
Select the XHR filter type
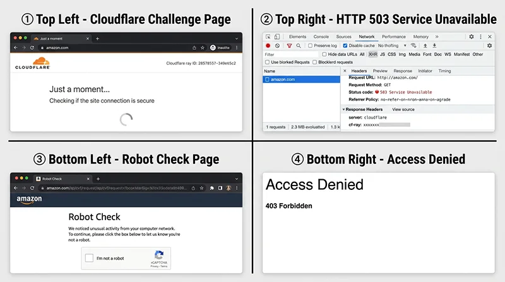pyautogui.click(x=372, y=54)
